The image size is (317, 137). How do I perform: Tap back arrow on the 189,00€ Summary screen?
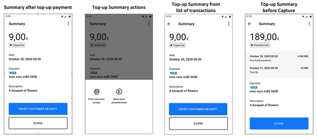(x=249, y=24)
